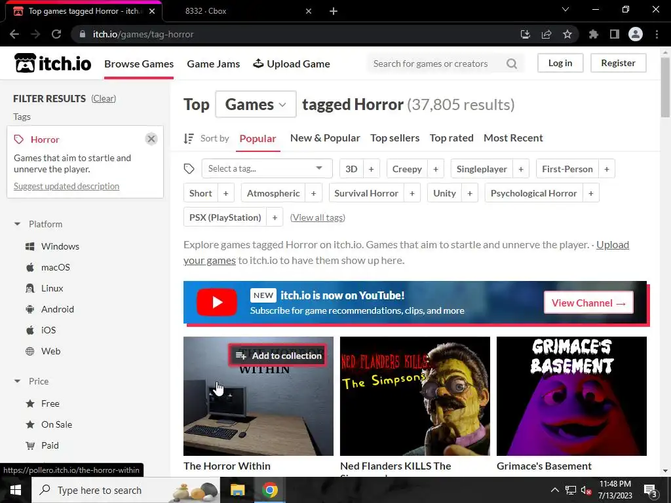Add Atmospheric tag with plus
The width and height of the screenshot is (671, 503).
click(313, 193)
